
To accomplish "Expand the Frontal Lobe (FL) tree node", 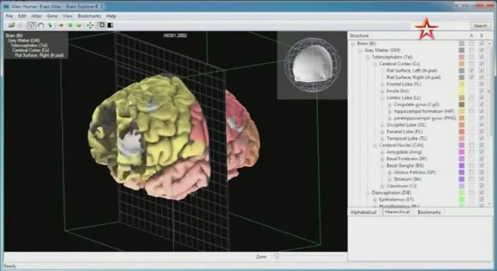I will coord(382,84).
